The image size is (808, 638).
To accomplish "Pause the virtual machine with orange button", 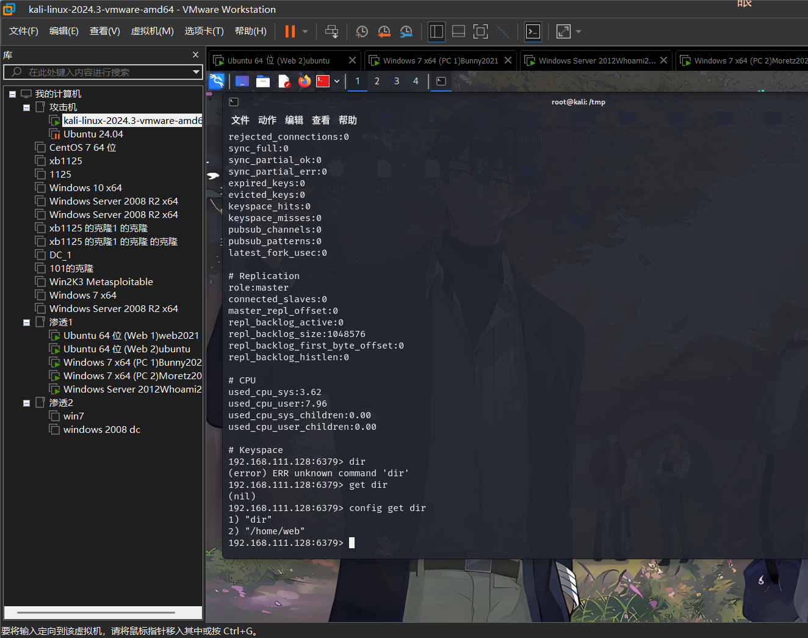I will [290, 32].
